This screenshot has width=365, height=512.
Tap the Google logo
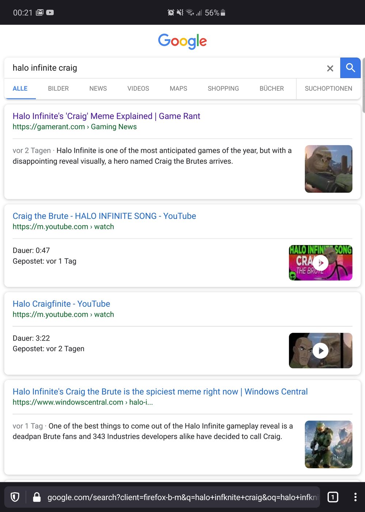[x=182, y=41]
